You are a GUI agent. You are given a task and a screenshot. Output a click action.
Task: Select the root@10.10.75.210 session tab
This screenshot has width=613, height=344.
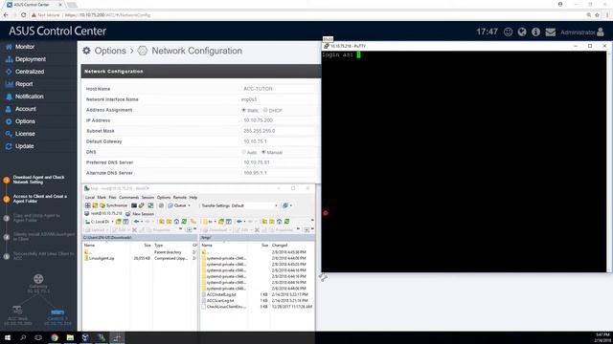[x=103, y=214]
